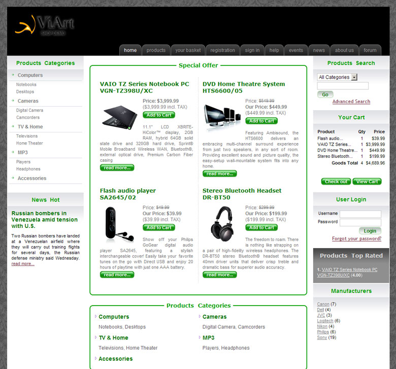Open the Forgot your password link

356,239
